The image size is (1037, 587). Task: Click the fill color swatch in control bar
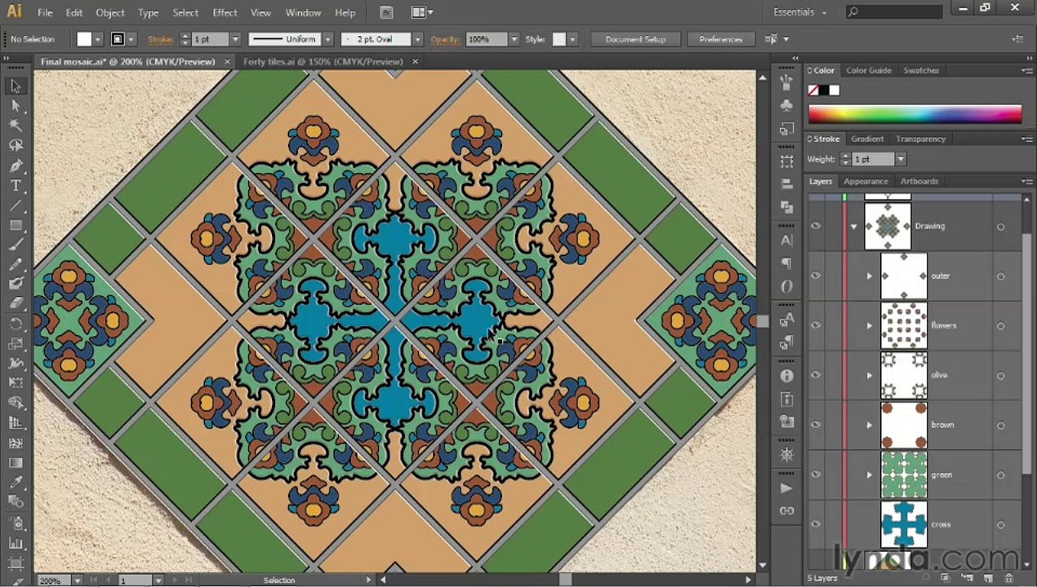pos(84,39)
